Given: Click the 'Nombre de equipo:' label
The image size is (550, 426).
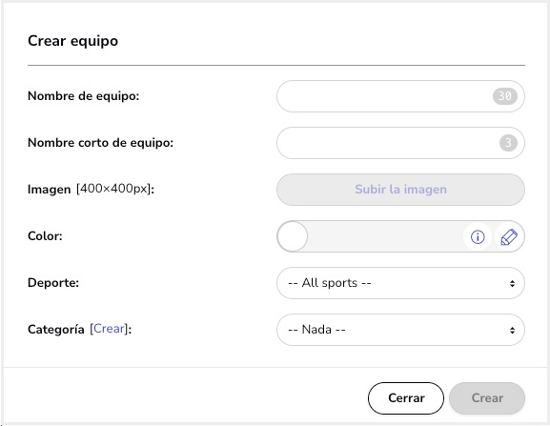Looking at the screenshot, I should (84, 96).
